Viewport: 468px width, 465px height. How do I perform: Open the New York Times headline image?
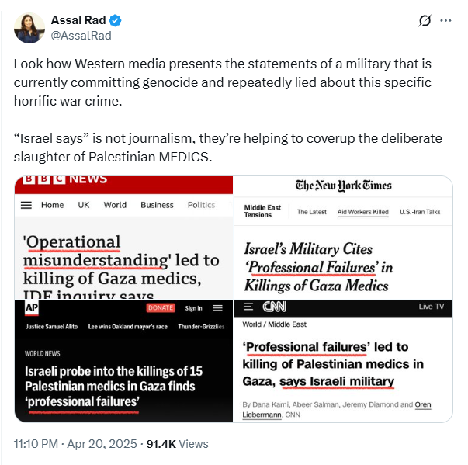point(343,238)
